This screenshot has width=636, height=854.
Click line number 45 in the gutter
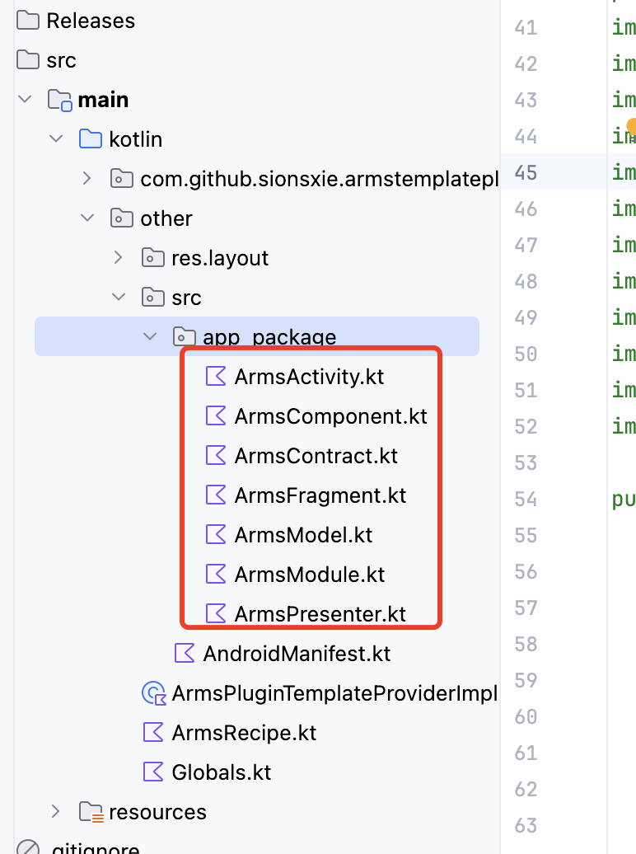(x=526, y=172)
